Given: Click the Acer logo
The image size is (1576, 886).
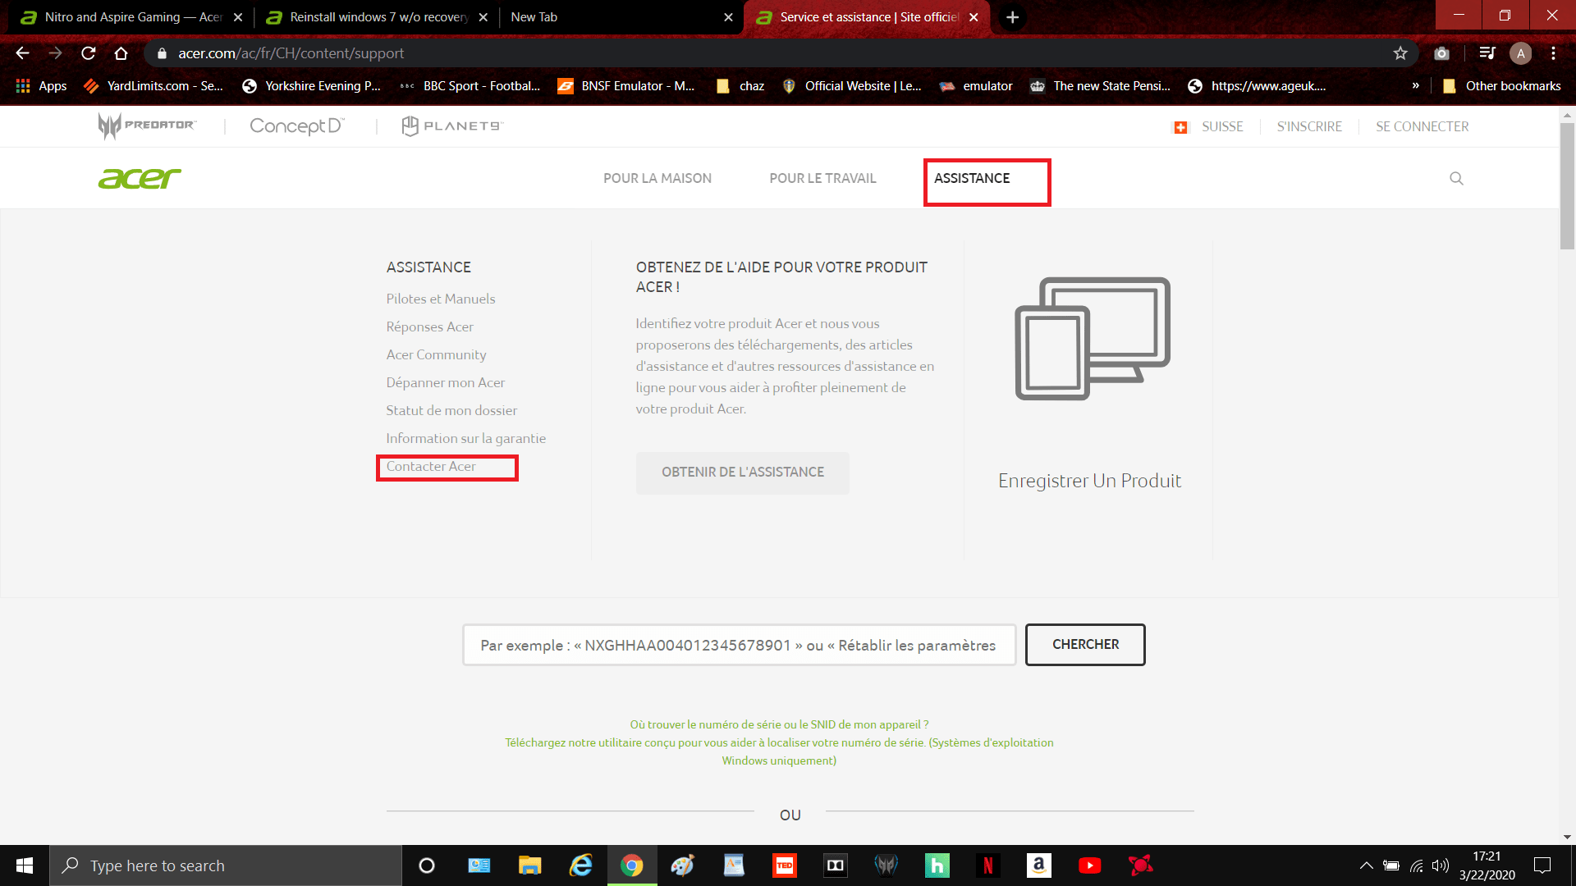Looking at the screenshot, I should click(140, 178).
